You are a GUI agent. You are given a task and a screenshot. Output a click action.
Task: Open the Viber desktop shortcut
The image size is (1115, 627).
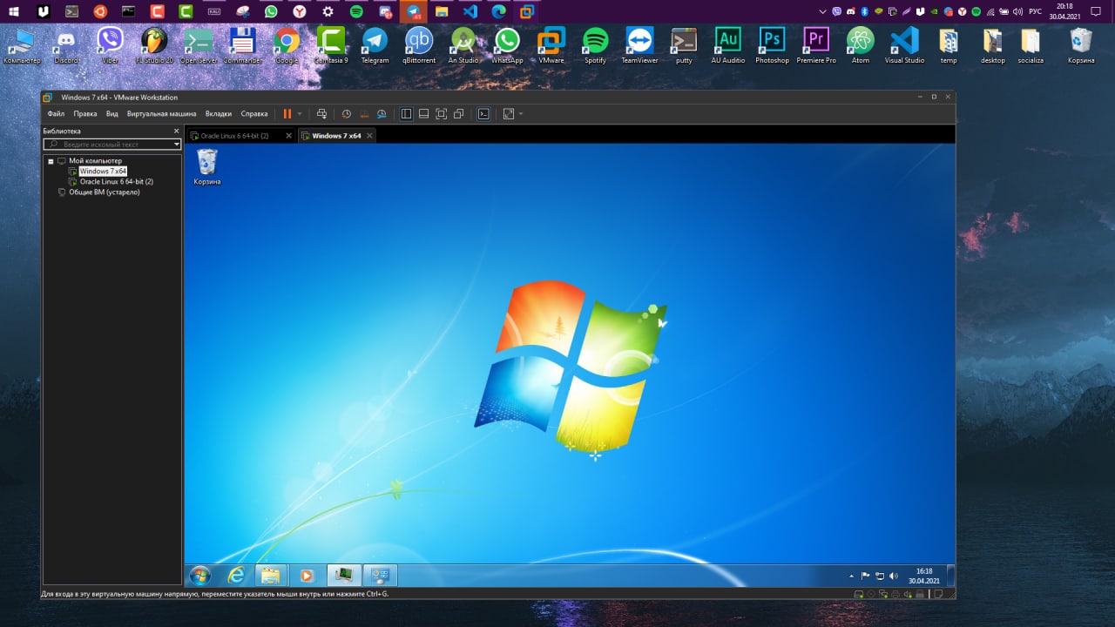point(110,45)
